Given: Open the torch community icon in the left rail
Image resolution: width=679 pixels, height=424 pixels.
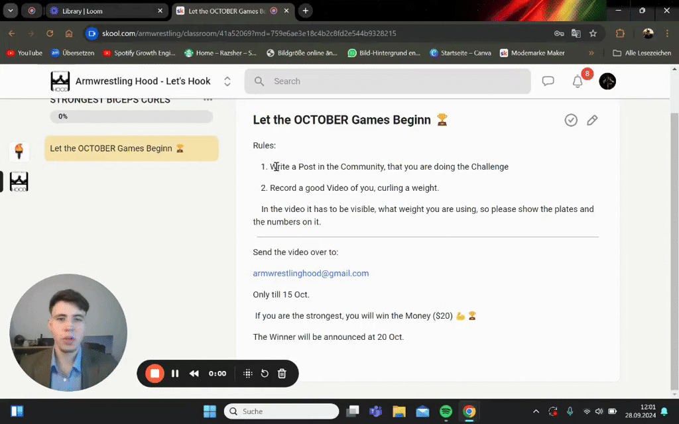Looking at the screenshot, I should coord(19,152).
